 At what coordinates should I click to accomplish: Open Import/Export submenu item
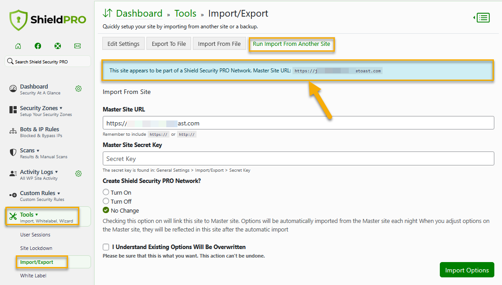[37, 262]
